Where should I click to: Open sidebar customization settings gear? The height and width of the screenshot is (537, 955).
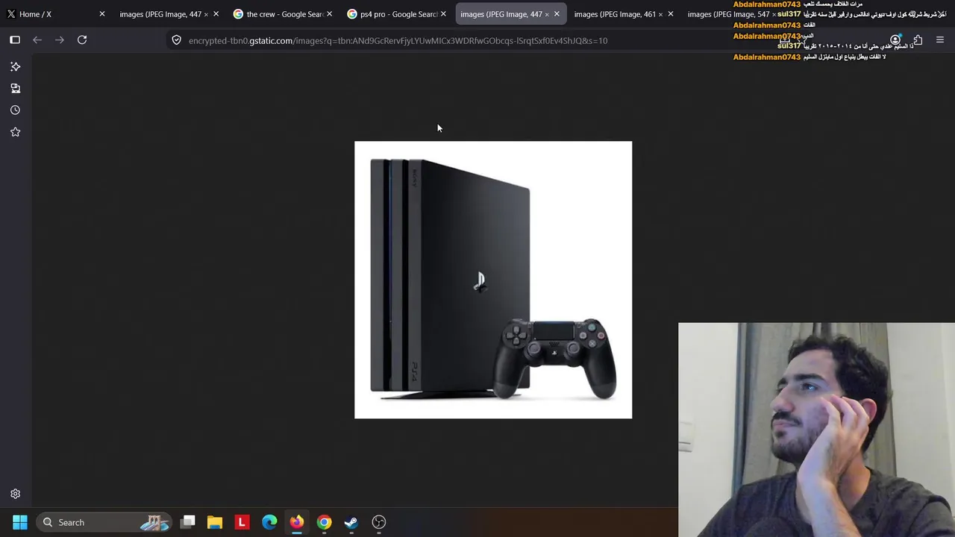tap(15, 494)
